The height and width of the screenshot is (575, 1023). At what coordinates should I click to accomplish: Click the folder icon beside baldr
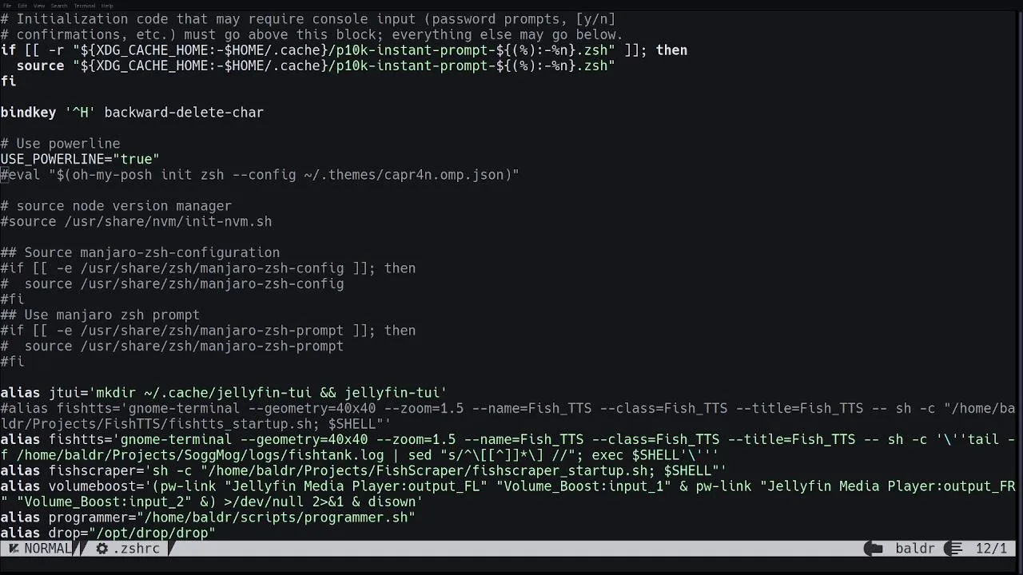(x=874, y=549)
